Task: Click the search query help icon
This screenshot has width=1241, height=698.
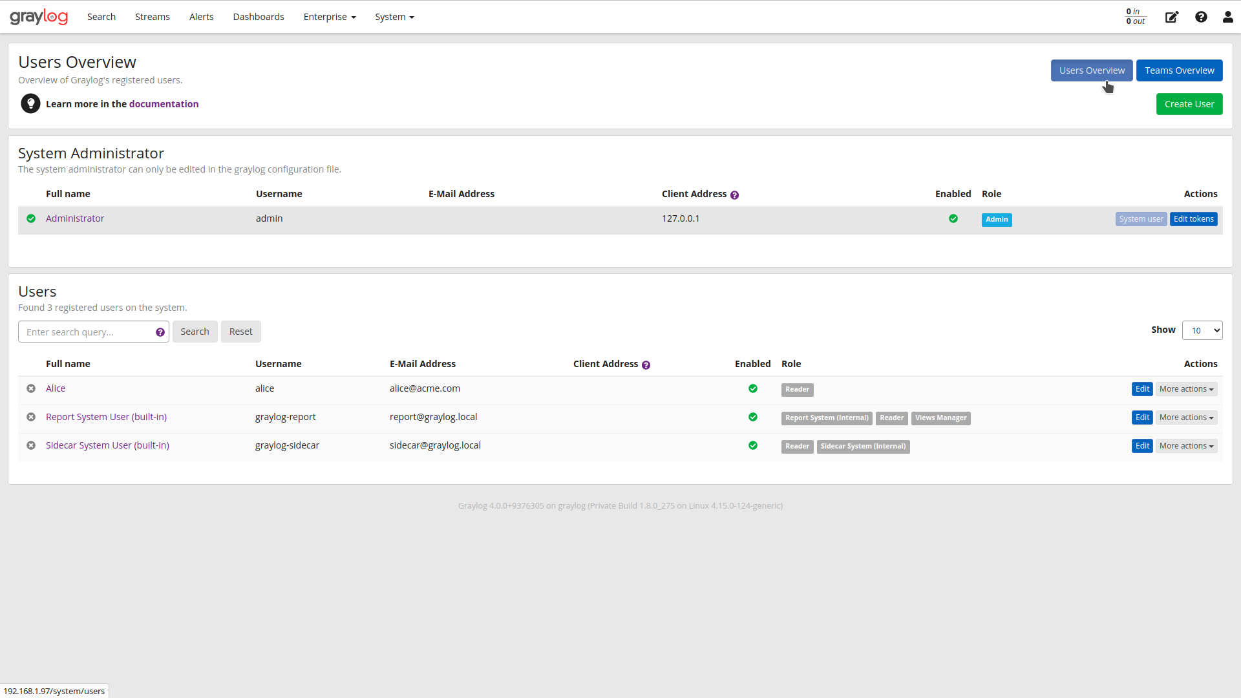Action: pos(160,332)
